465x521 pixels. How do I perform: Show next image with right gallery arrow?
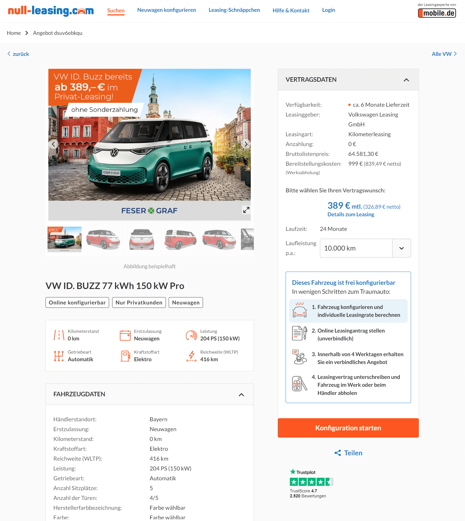(246, 144)
